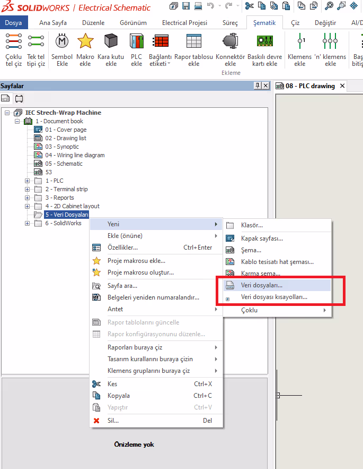Viewport: 363px width, 469px height.
Task: Click the print icon in quick access toolbar
Action: click(198, 6)
